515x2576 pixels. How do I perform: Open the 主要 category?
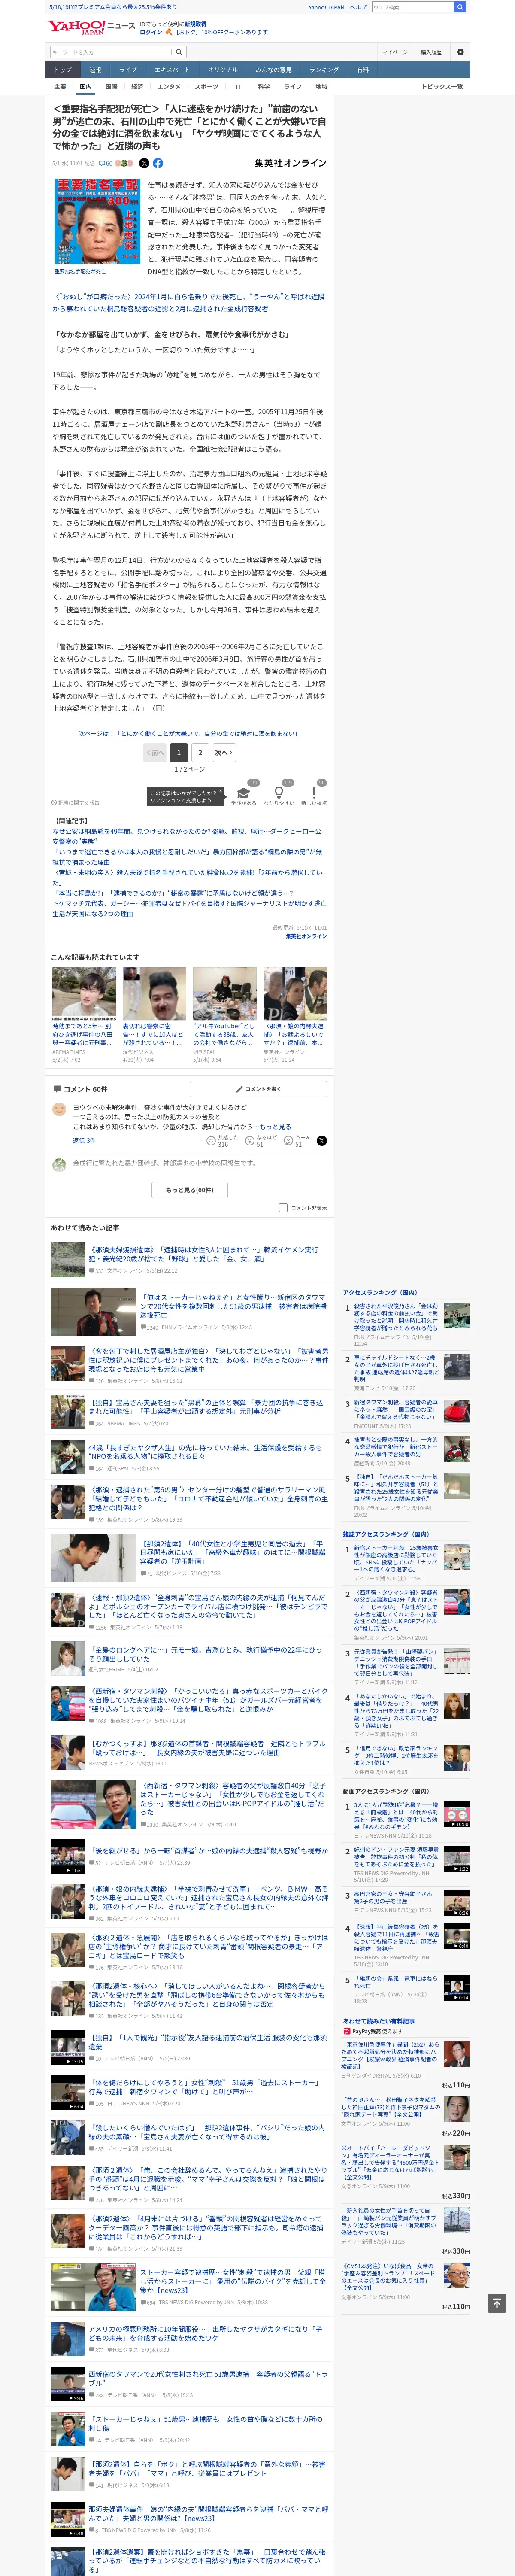pos(60,87)
